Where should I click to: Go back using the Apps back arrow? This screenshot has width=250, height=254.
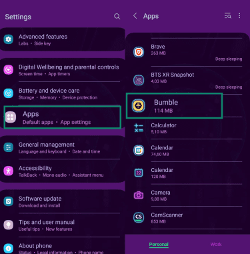[135, 16]
